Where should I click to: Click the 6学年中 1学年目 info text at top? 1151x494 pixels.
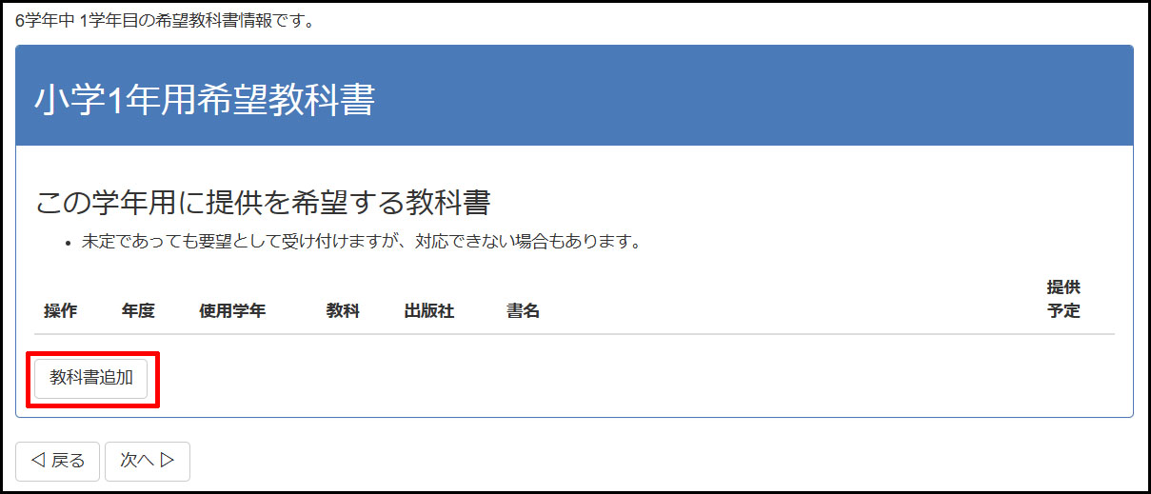[165, 21]
